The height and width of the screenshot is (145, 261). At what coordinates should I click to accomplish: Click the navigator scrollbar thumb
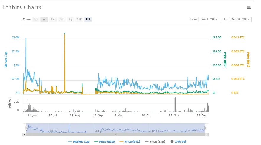(x=116, y=135)
